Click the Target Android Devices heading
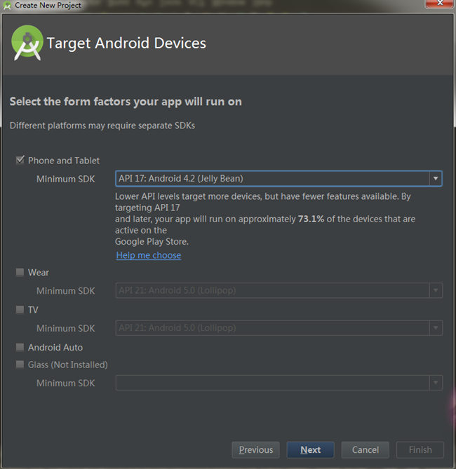 (126, 43)
